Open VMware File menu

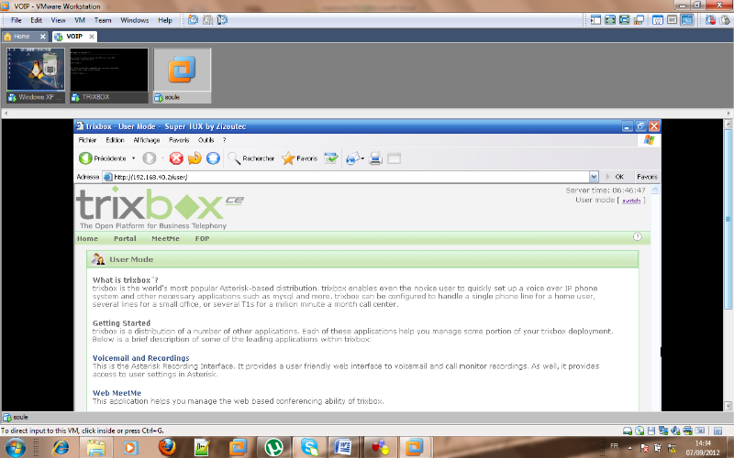tap(17, 20)
